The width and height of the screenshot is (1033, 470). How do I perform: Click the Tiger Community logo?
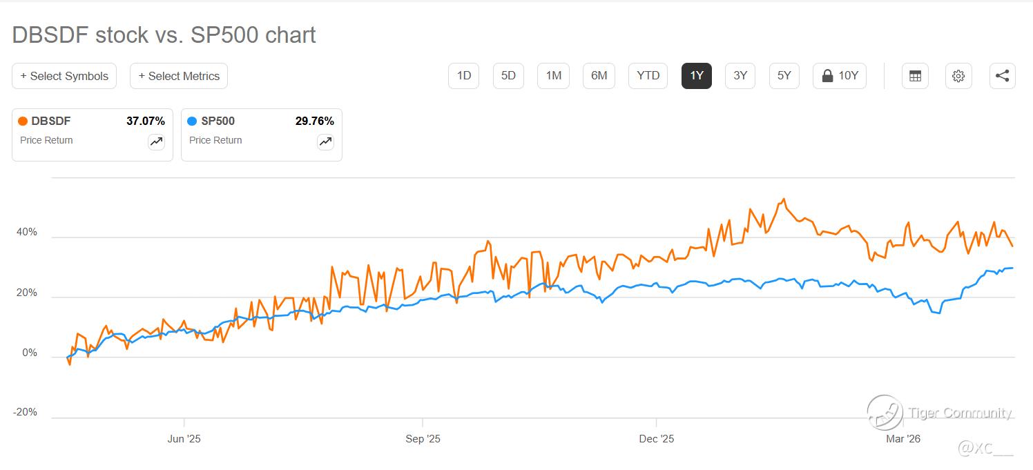pos(885,413)
